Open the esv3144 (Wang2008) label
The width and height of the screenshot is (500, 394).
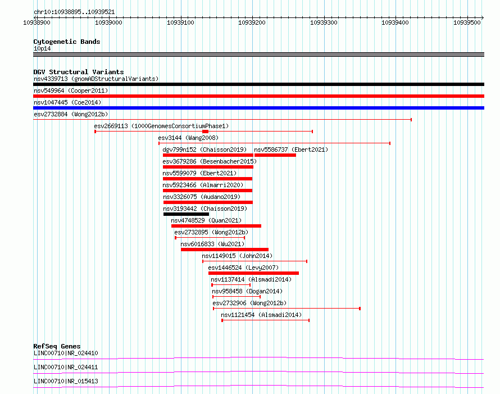[188, 138]
